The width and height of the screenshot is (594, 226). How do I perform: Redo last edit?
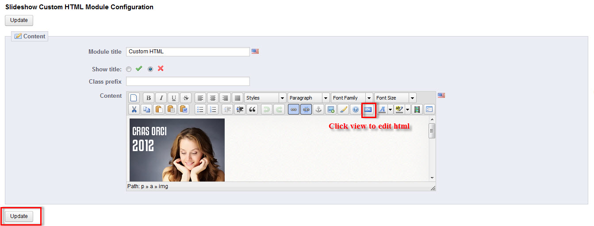coord(279,109)
